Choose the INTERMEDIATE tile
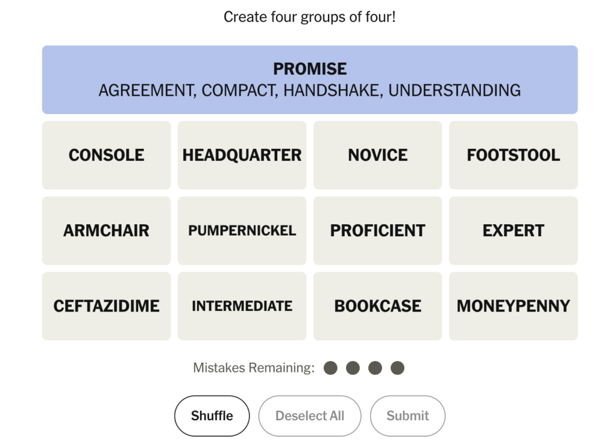Image resolution: width=613 pixels, height=446 pixels. coord(242,306)
